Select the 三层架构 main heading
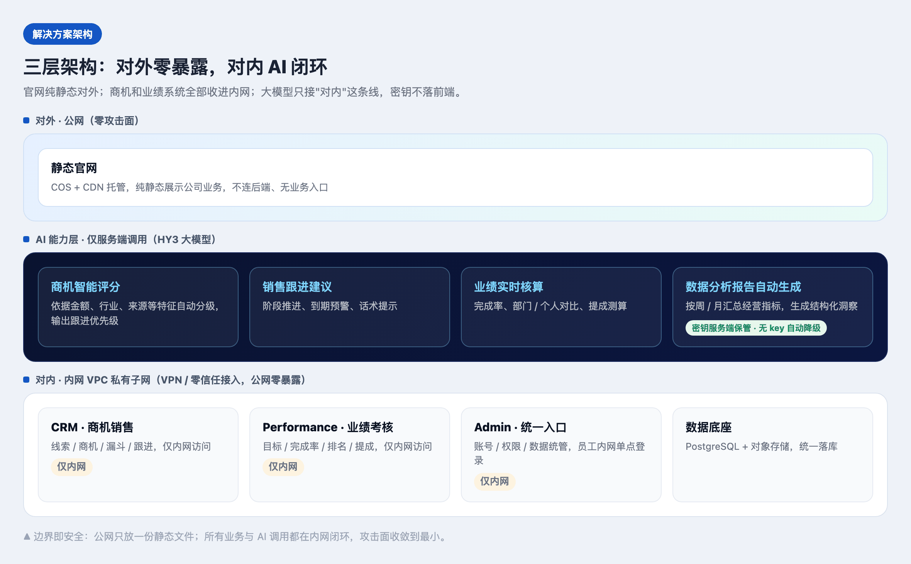 (x=175, y=67)
